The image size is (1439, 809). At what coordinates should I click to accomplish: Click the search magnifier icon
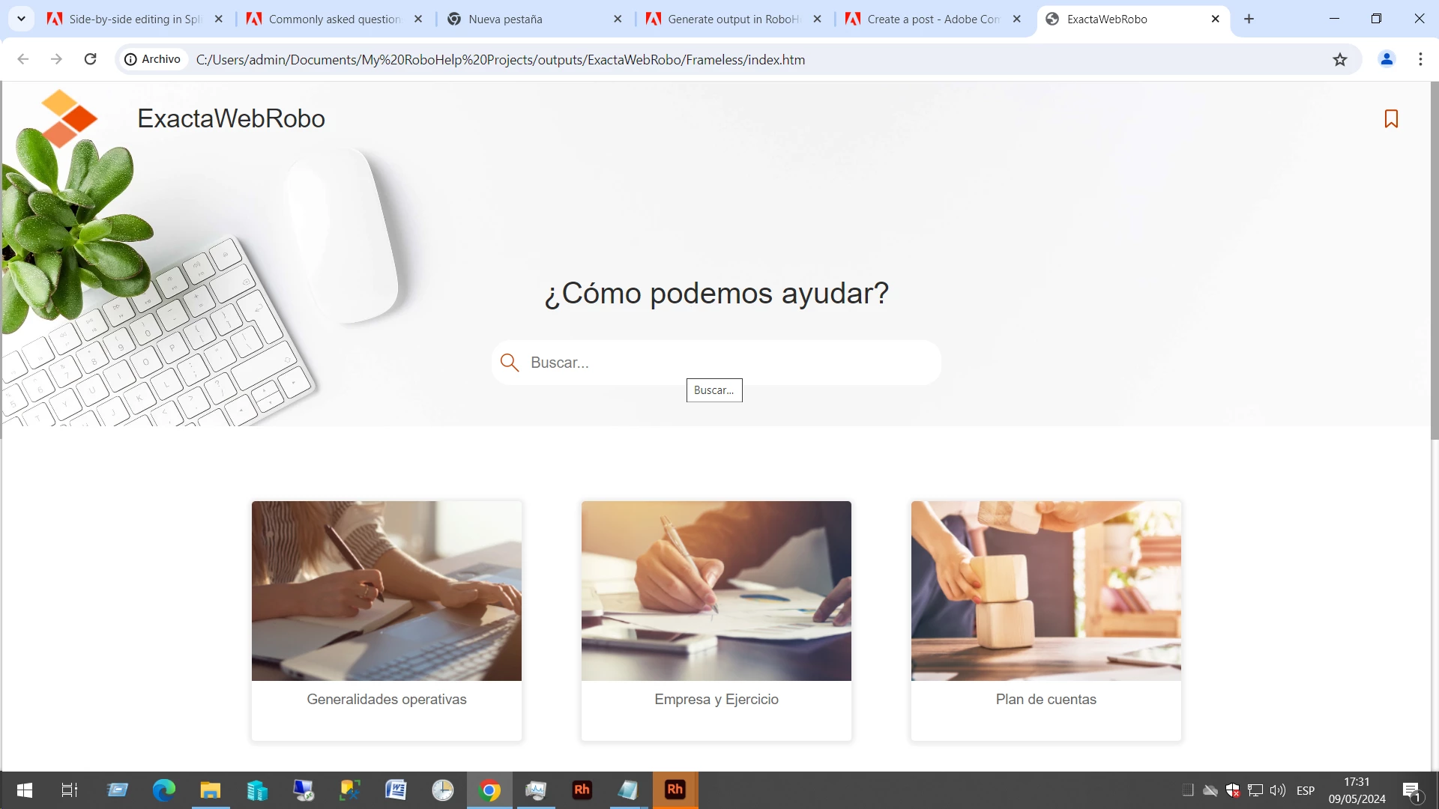pos(510,363)
